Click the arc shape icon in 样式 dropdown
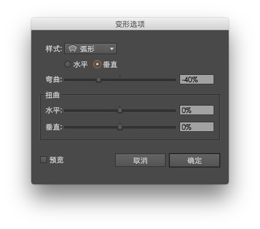260x229 pixels. [x=73, y=49]
